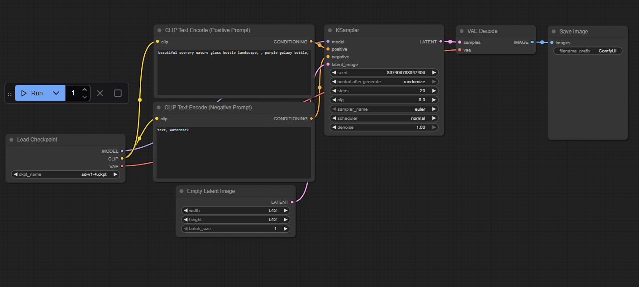This screenshot has height=287, width=639.
Task: Decrease steps with the left arrow
Action: [334, 91]
